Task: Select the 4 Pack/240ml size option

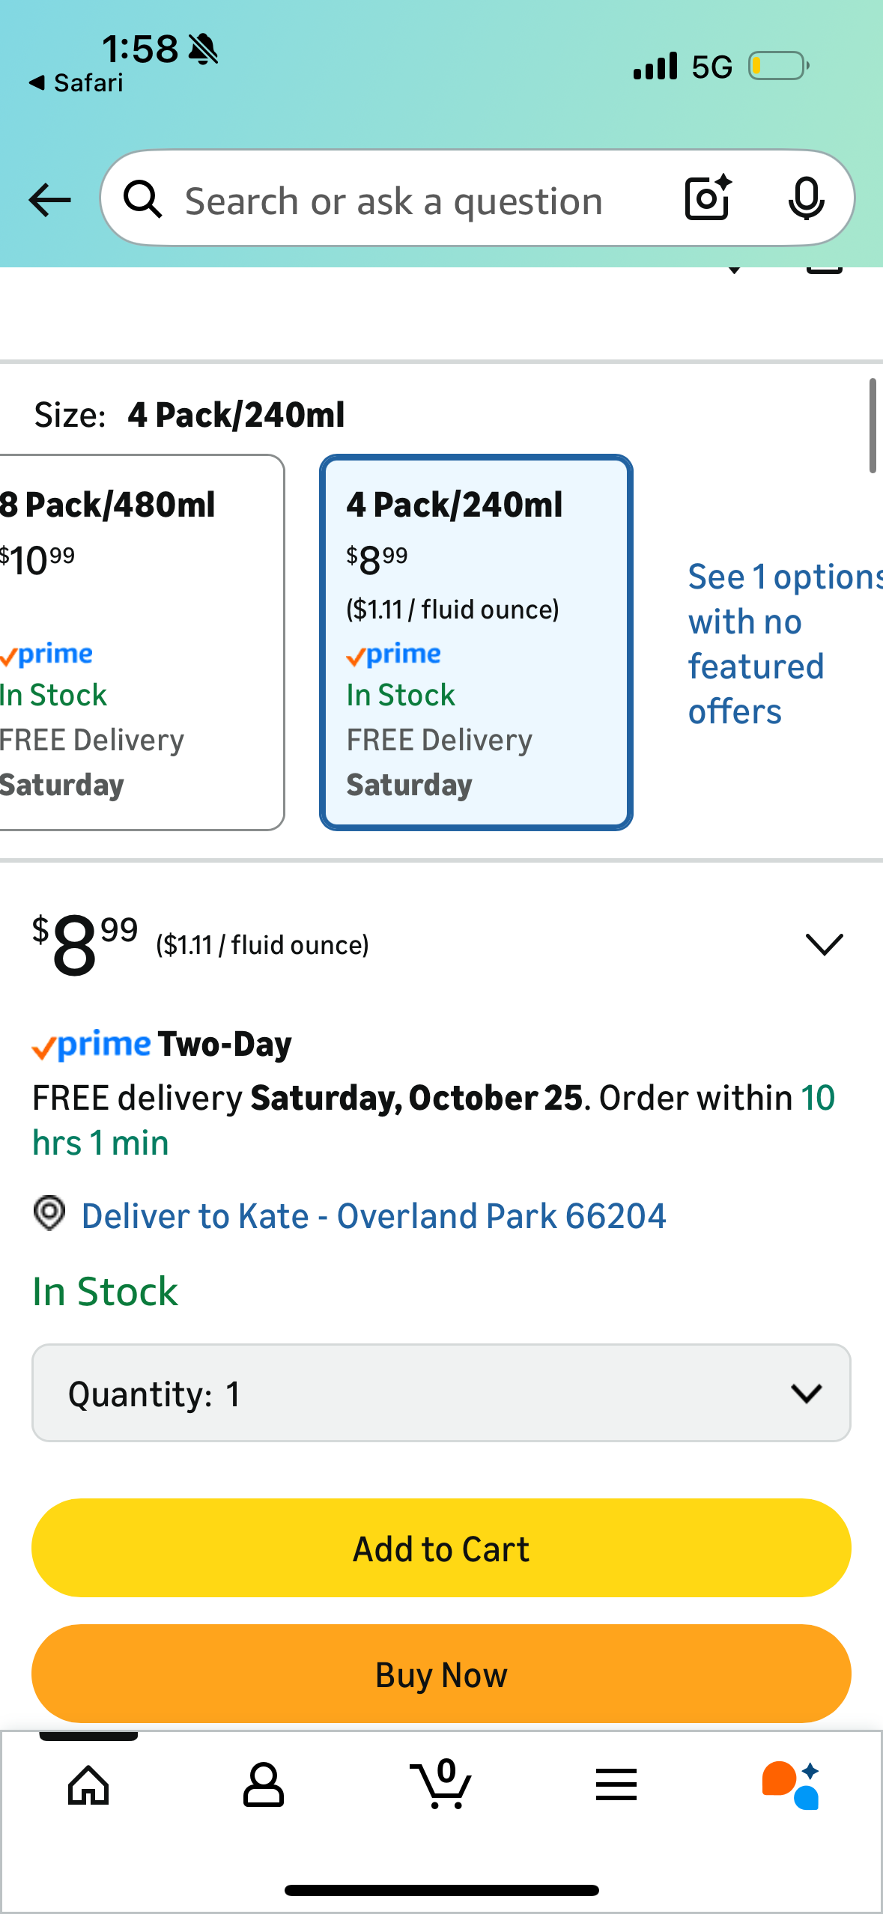Action: point(476,642)
